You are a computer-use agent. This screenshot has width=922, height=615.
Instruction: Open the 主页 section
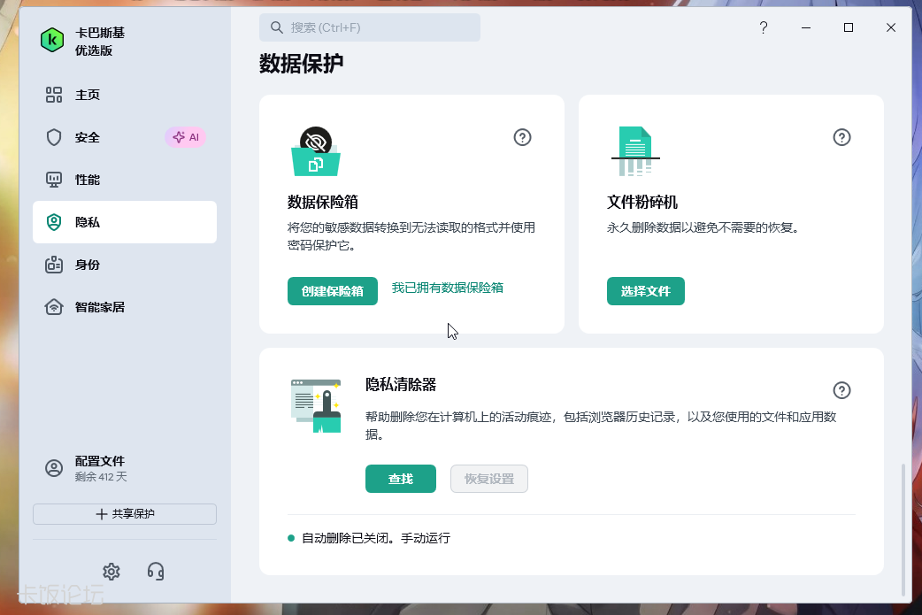coord(125,95)
